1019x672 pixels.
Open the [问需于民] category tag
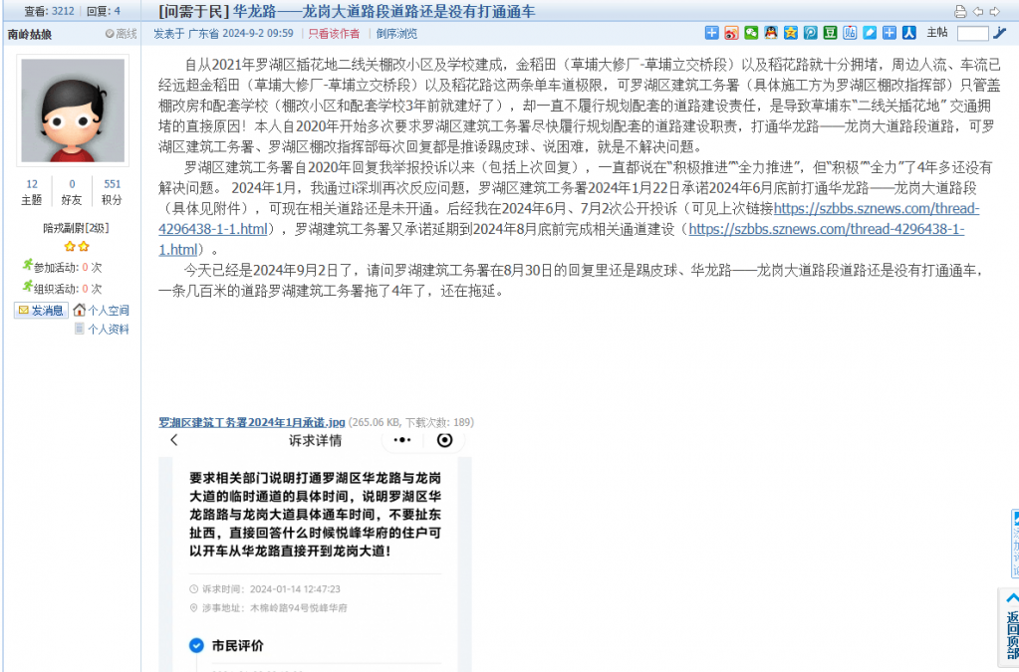(193, 12)
